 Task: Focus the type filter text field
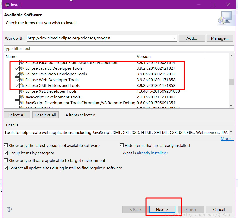(x=119, y=49)
